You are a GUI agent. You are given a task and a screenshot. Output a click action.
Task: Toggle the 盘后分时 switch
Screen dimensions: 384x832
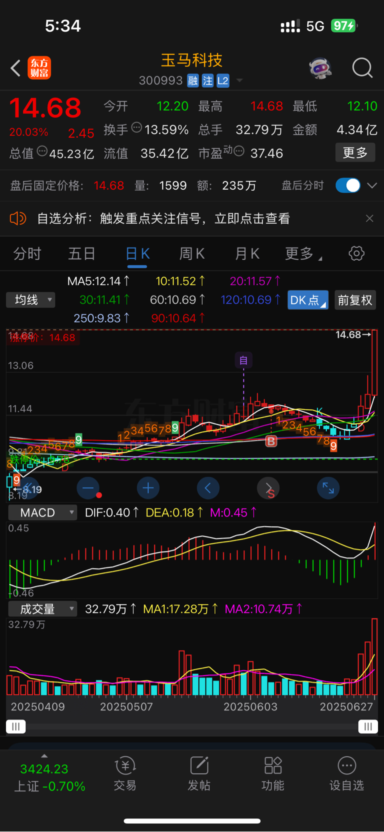348,185
